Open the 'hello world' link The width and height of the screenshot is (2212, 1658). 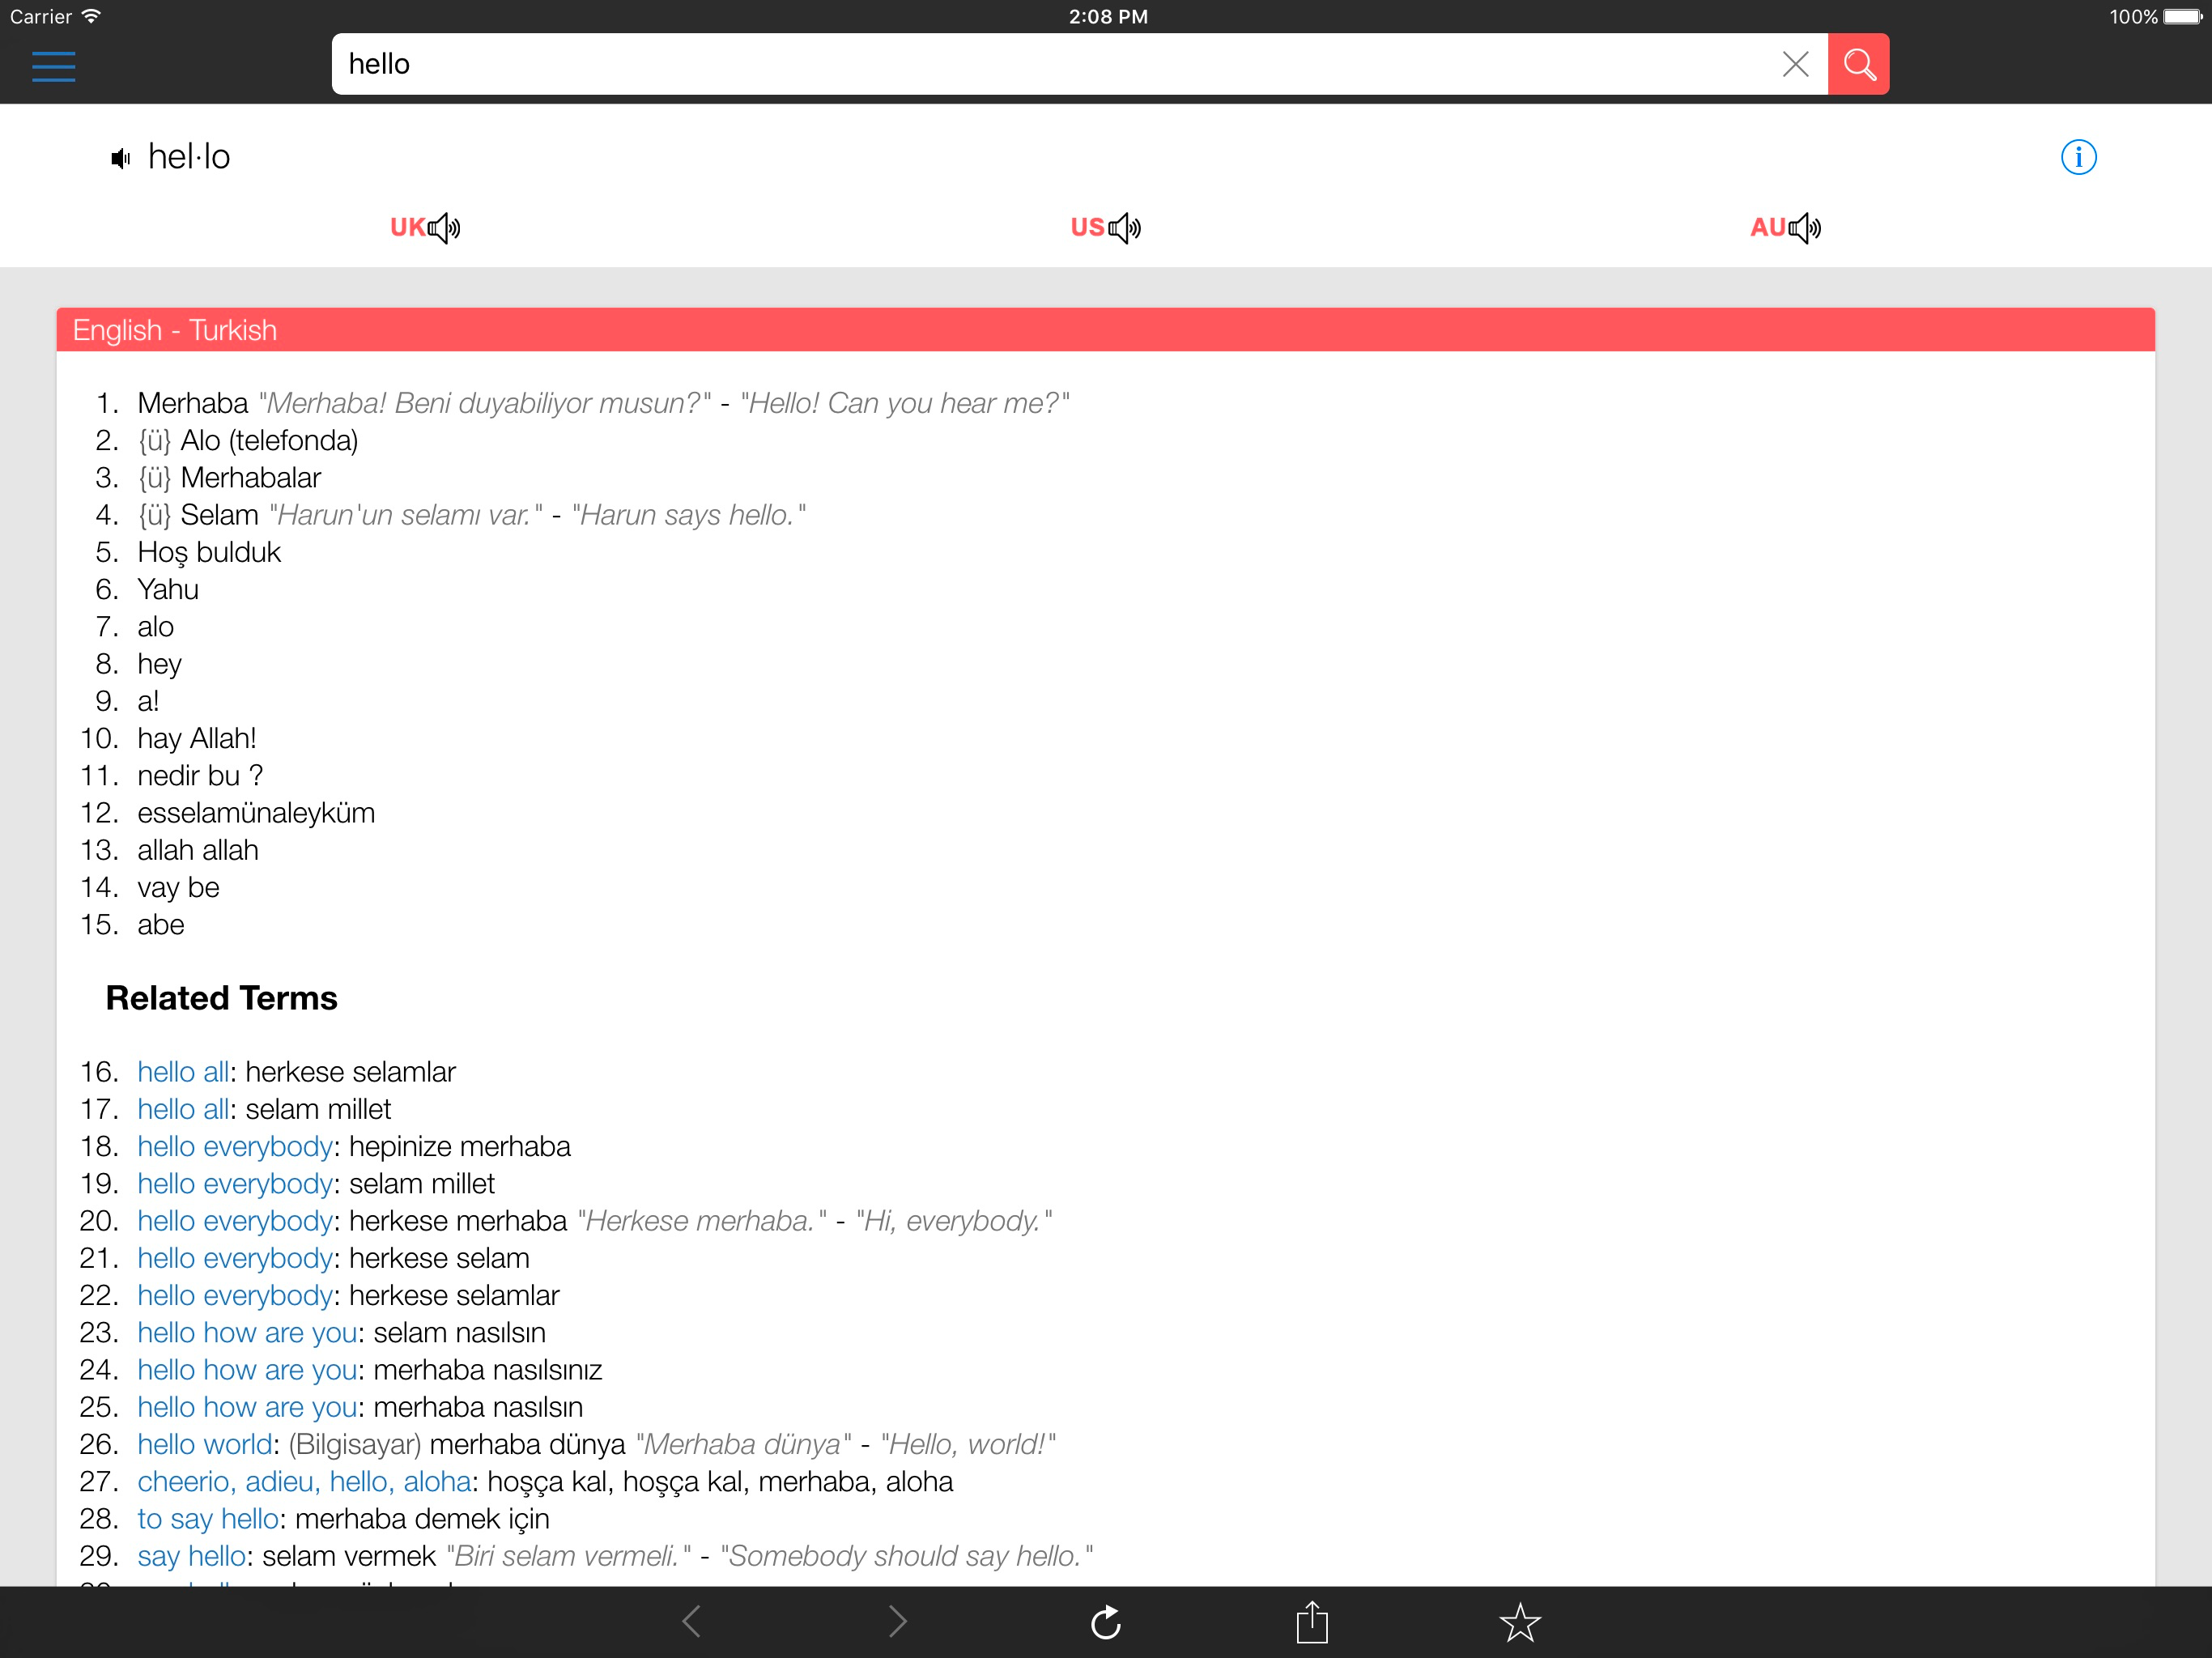[205, 1444]
